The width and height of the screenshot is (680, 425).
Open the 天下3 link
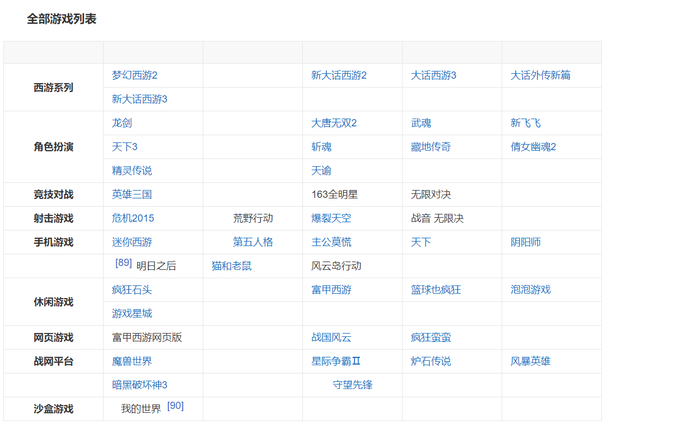[125, 147]
